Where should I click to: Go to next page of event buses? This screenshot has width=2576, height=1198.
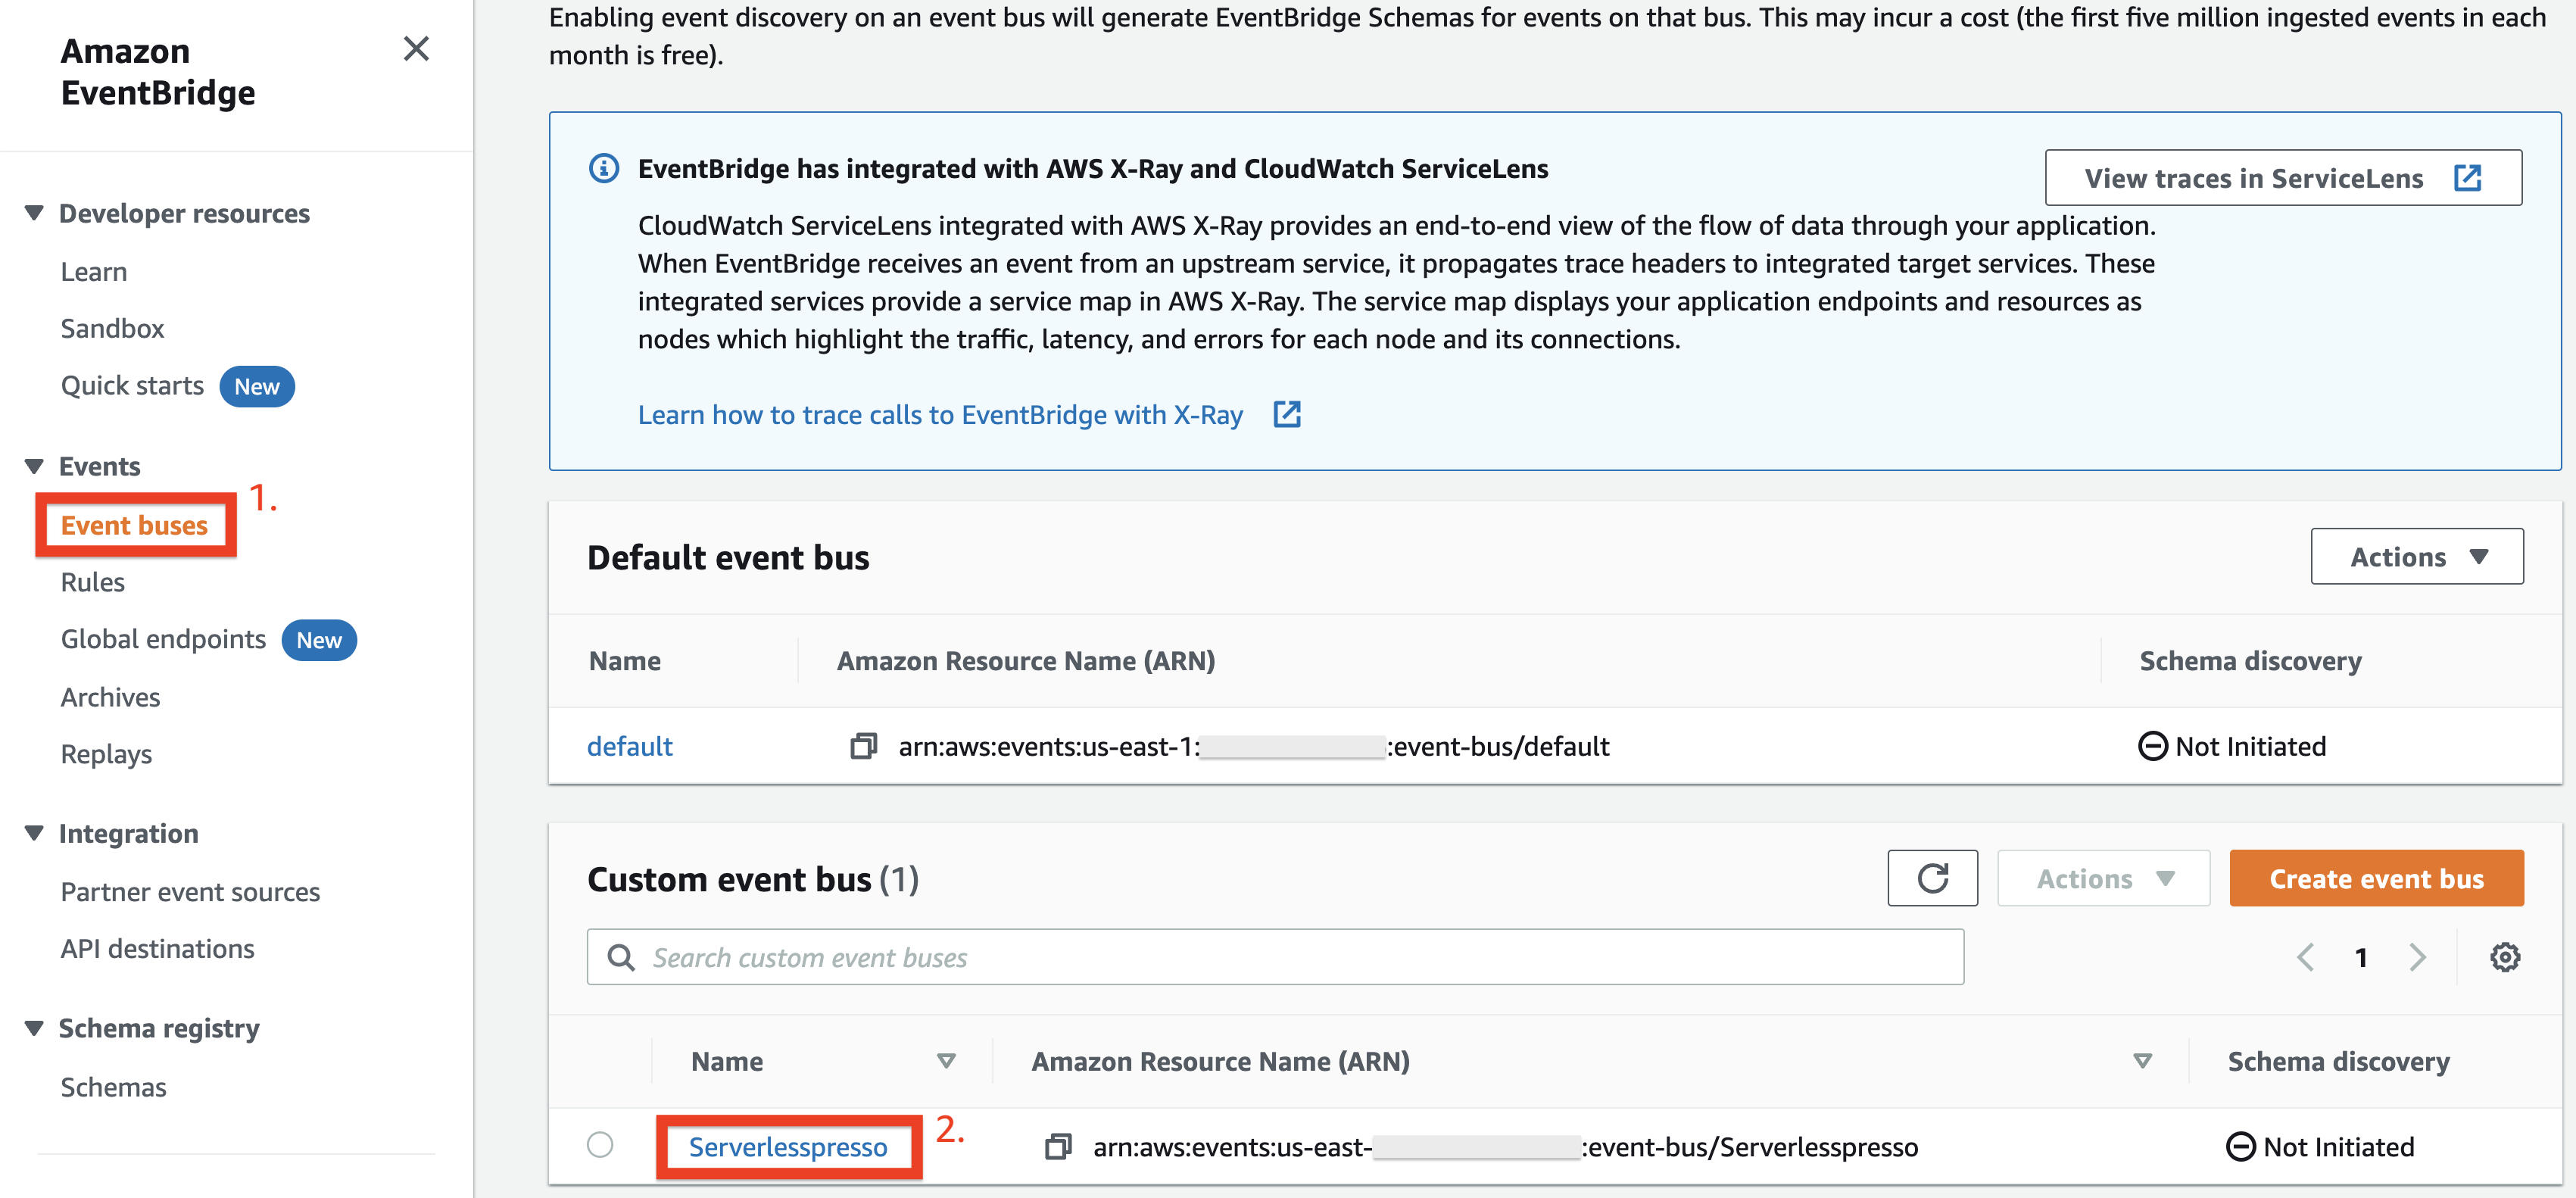click(x=2417, y=957)
